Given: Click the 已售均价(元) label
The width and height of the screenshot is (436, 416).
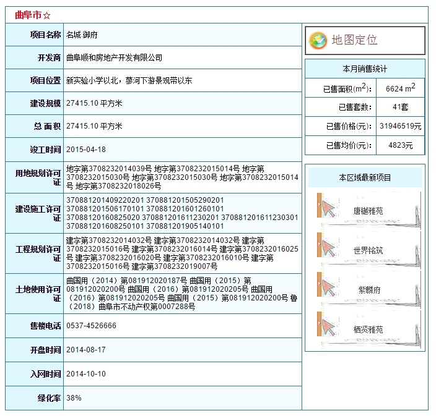Looking at the screenshot, I should (349, 145).
